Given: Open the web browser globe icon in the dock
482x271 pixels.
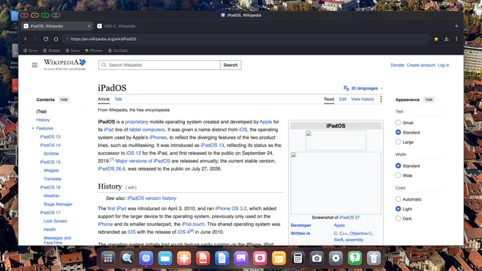Looking at the screenshot, I should (x=146, y=258).
